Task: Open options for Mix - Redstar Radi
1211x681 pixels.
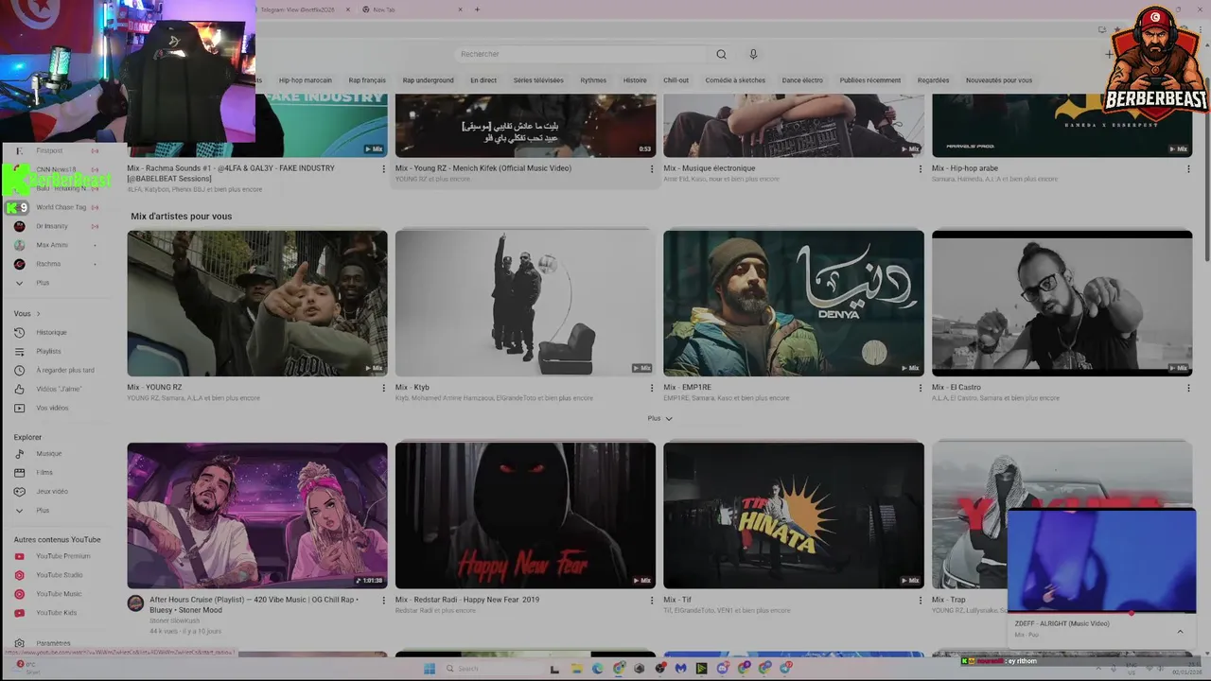Action: point(652,601)
